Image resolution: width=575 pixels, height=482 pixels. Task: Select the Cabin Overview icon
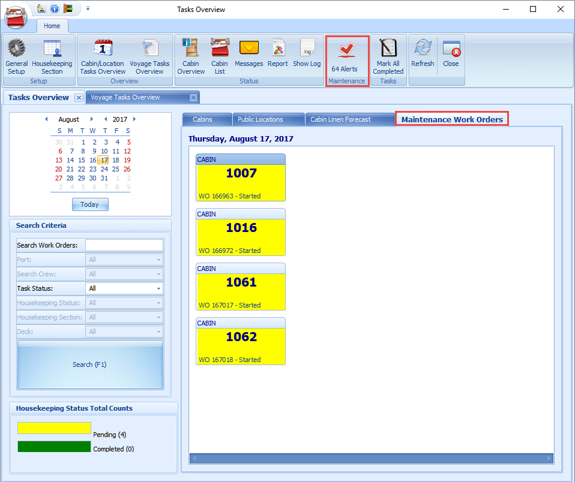(190, 54)
